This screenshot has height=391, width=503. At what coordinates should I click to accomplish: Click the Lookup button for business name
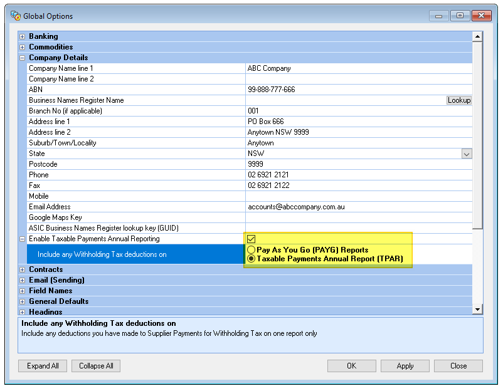pyautogui.click(x=458, y=100)
